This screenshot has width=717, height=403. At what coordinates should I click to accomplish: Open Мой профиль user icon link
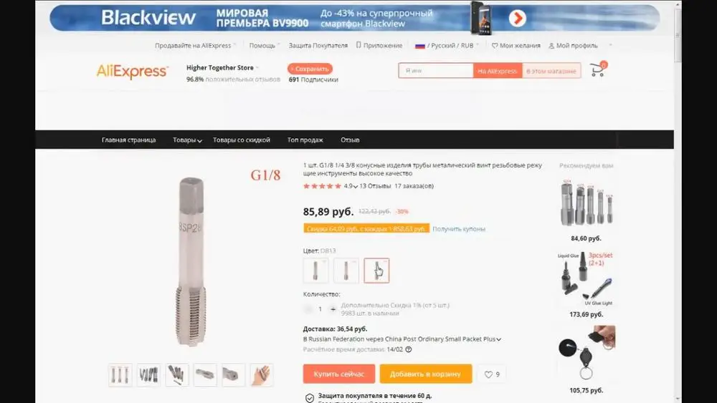573,46
